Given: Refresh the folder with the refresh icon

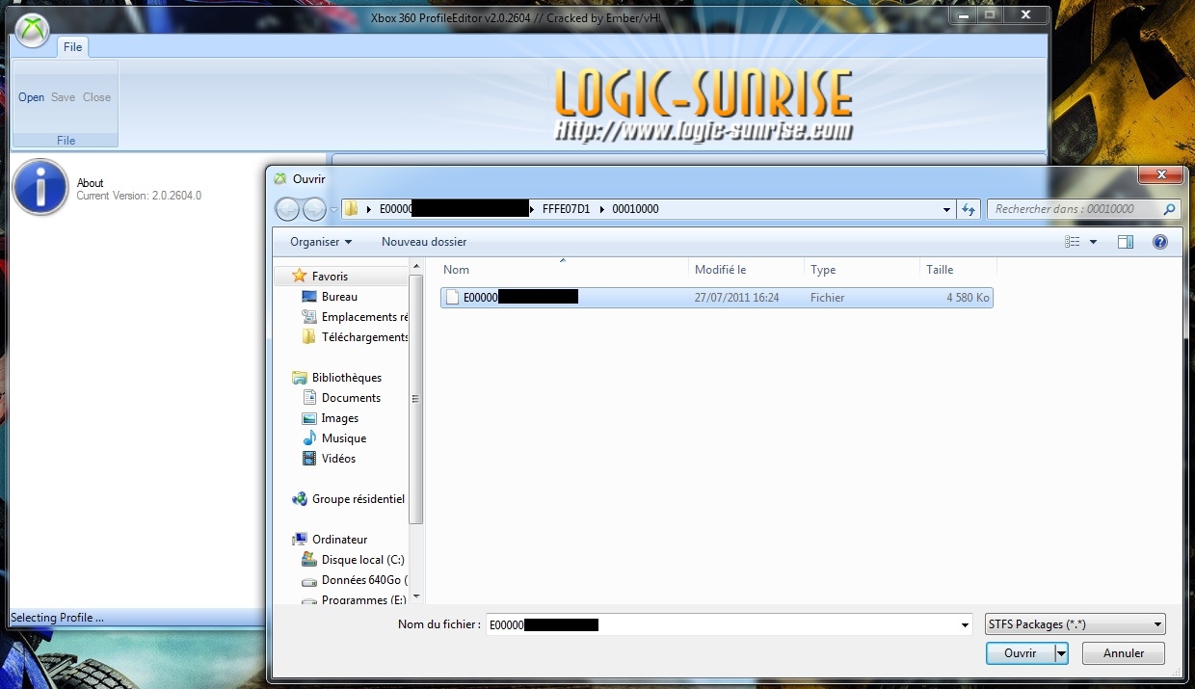Looking at the screenshot, I should coord(969,209).
